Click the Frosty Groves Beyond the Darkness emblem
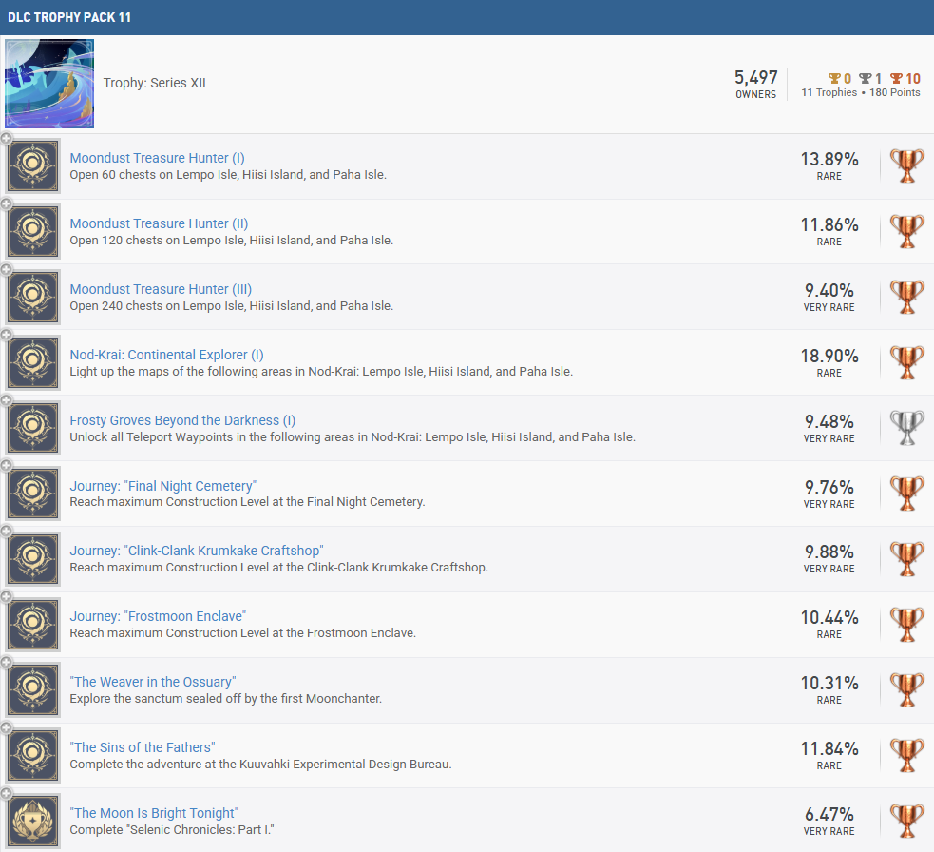The image size is (934, 852). point(33,428)
